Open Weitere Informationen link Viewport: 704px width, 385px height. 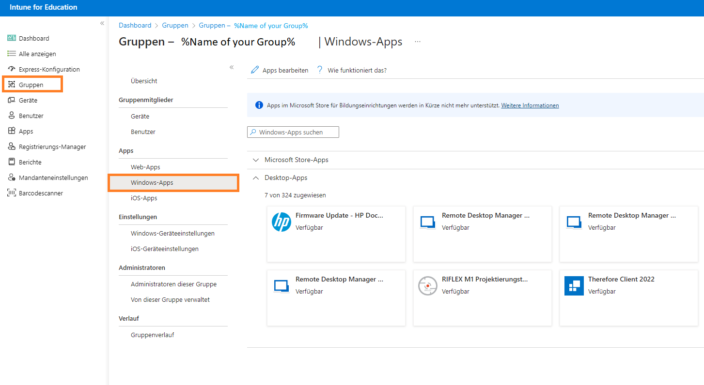[x=530, y=105]
